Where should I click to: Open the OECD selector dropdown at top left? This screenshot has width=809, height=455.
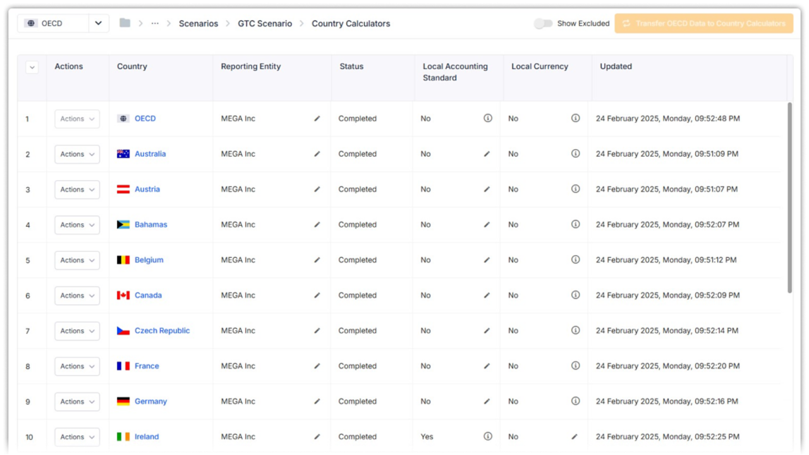[x=98, y=23]
